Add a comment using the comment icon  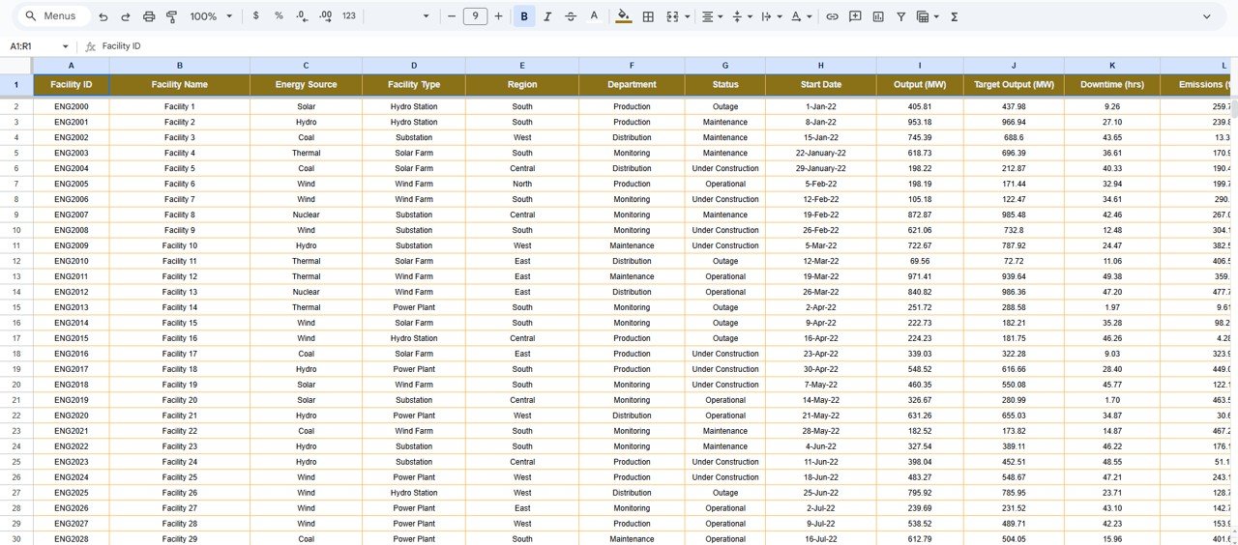(855, 16)
